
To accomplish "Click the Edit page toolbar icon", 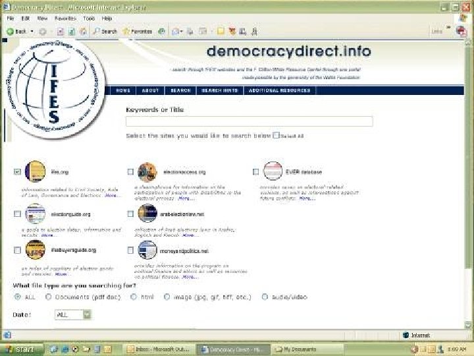I will coord(203,32).
